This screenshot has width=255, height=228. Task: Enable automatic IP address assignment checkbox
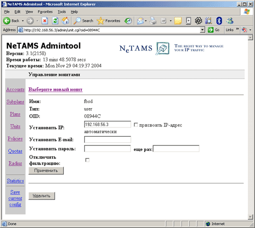tap(136, 125)
